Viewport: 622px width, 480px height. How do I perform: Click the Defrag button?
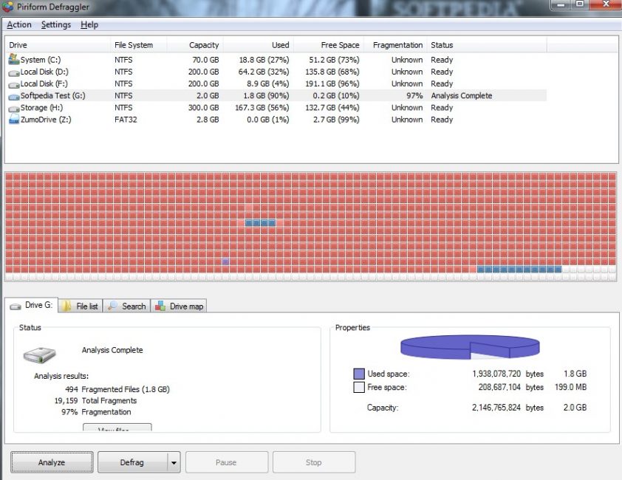point(132,462)
